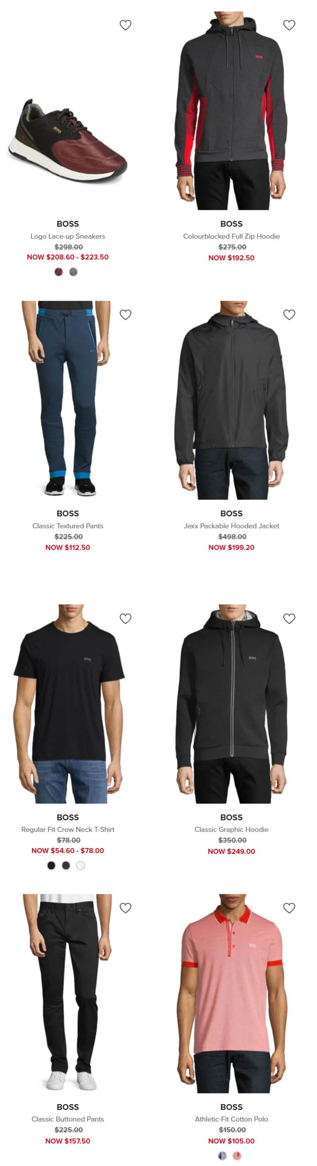
Task: Pick the red polo color swatch
Action: (x=237, y=1155)
